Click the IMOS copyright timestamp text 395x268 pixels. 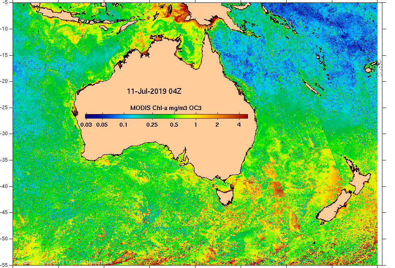coord(64,262)
